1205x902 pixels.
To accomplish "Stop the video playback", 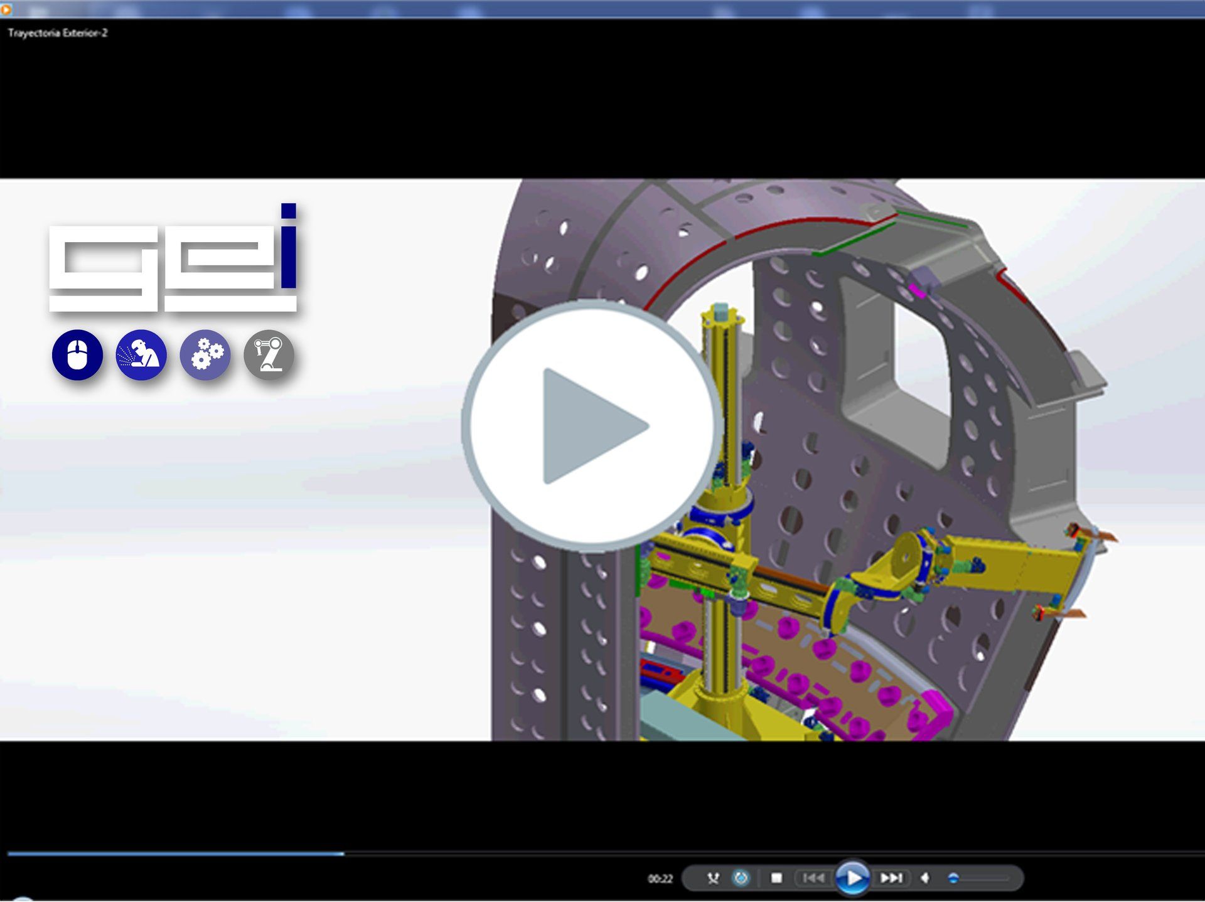I will click(776, 878).
